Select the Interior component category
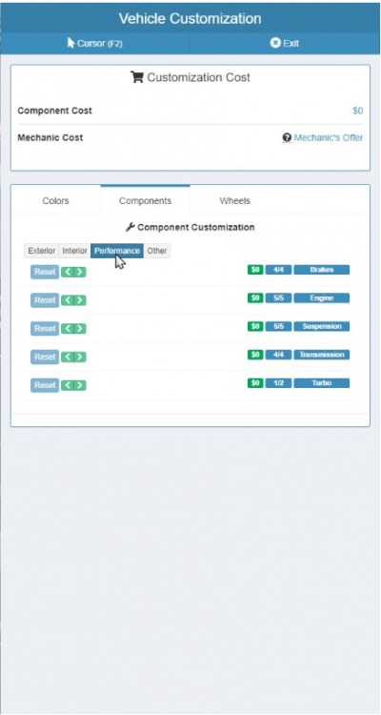This screenshot has width=381, height=715. point(74,251)
